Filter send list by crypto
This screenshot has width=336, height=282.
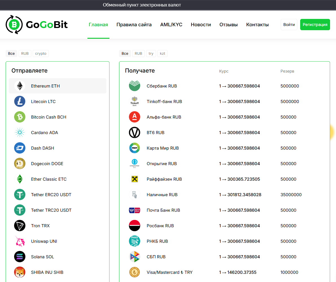tap(41, 53)
